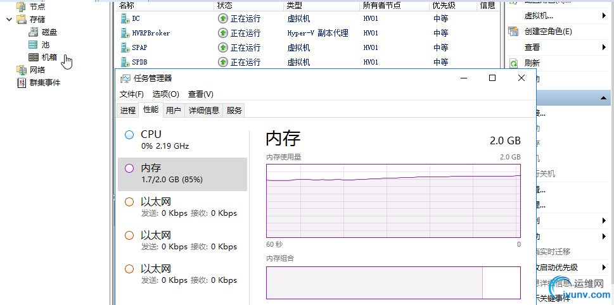Sort by the 信息 column header
The image size is (614, 305).
tap(488, 6)
